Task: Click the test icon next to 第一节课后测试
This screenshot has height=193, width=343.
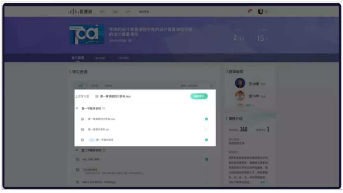Action: [x=82, y=139]
